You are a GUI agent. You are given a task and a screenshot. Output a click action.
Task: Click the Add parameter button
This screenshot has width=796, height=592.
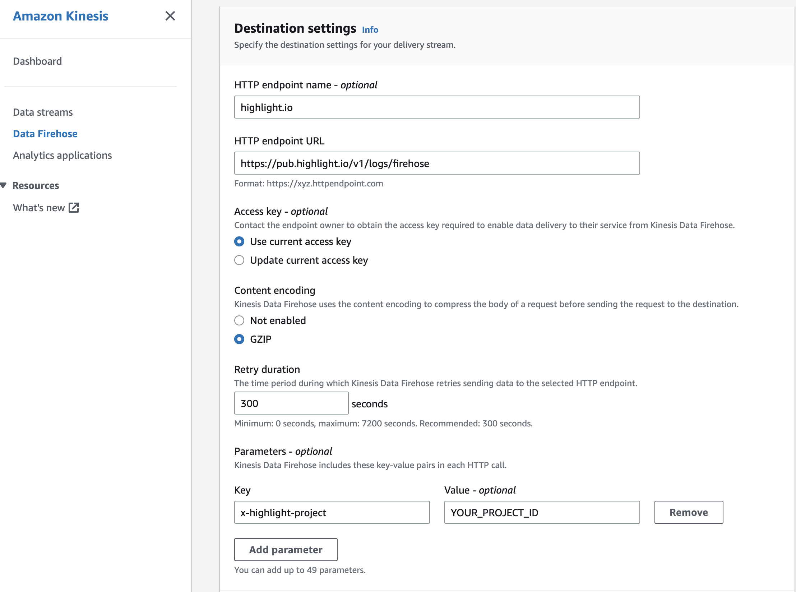286,550
